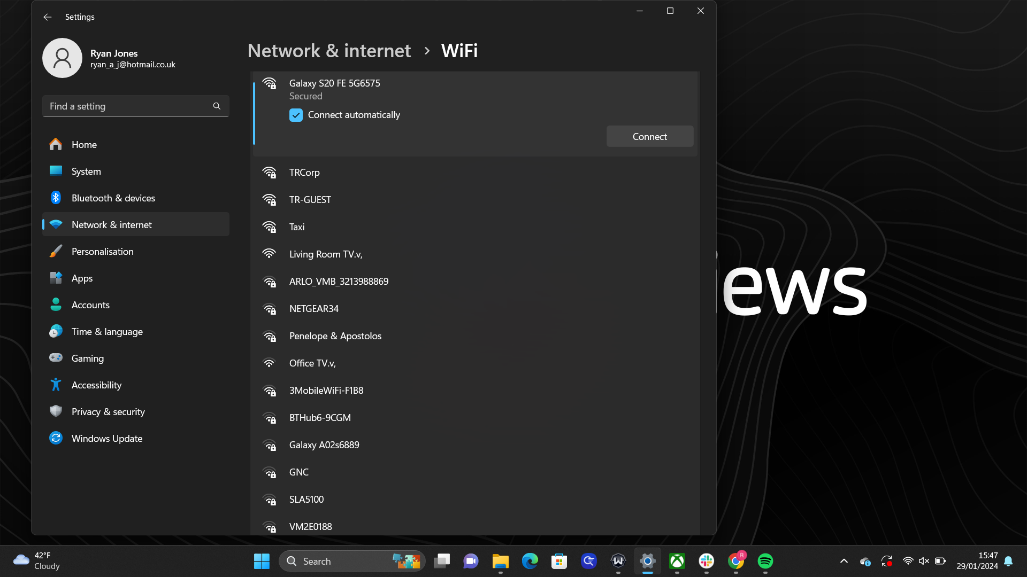This screenshot has height=577, width=1027.
Task: Click the Bluetooth & devices sidebar icon
Action: click(x=56, y=198)
